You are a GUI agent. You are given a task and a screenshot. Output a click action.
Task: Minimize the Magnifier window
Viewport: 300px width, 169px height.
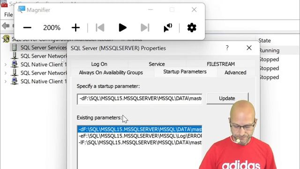(150, 9)
